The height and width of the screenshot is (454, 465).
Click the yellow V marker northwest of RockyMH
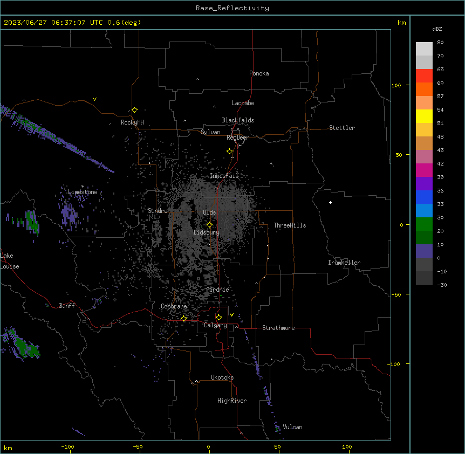[x=94, y=99]
